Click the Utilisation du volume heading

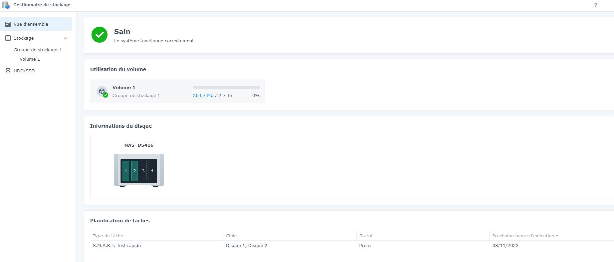[x=118, y=69]
